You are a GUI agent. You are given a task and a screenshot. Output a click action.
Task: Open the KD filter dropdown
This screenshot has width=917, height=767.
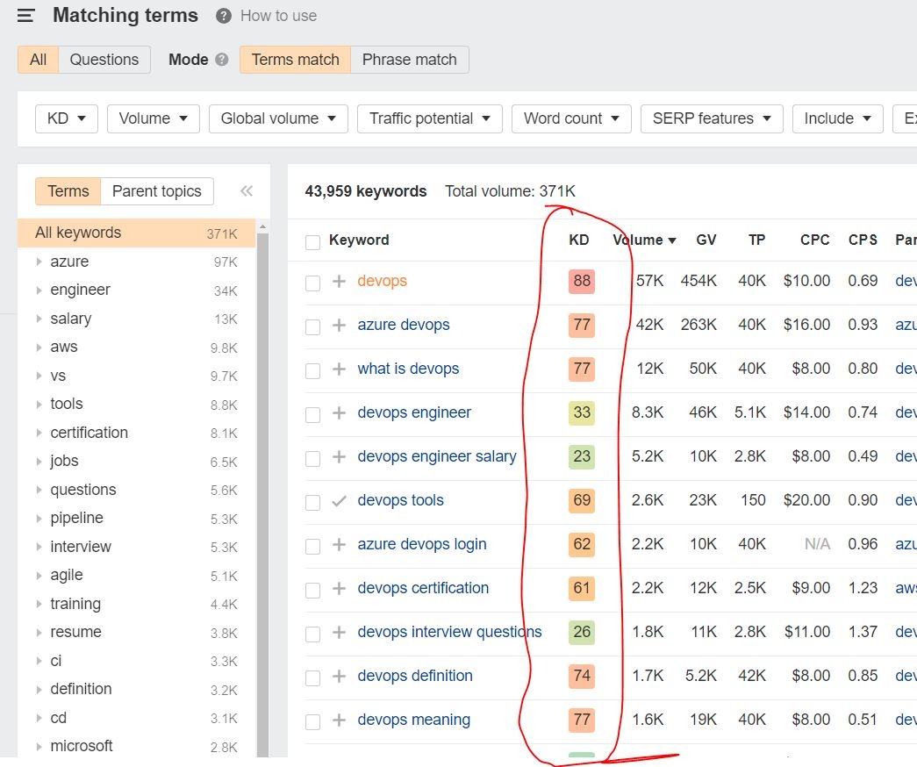click(66, 118)
